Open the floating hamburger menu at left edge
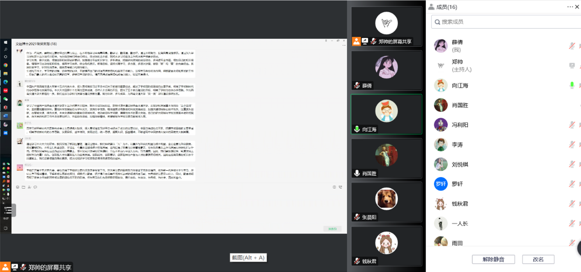 coord(8,210)
